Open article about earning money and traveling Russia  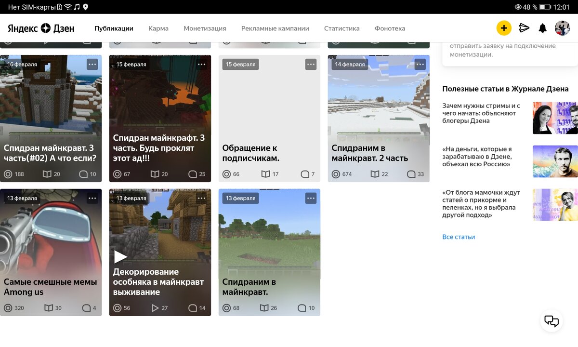pos(477,157)
